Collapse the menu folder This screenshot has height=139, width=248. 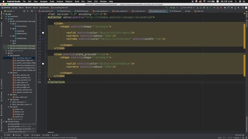(9, 95)
